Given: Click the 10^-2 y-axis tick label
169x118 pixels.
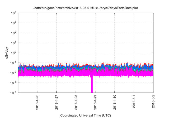Looking at the screenshot, I should 13,73.
